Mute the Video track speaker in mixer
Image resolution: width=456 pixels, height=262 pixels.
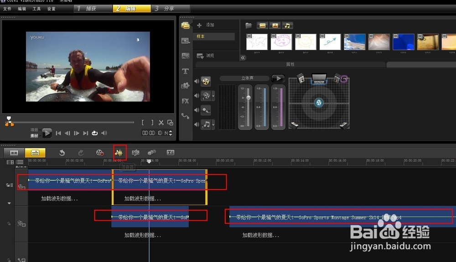coord(197,81)
